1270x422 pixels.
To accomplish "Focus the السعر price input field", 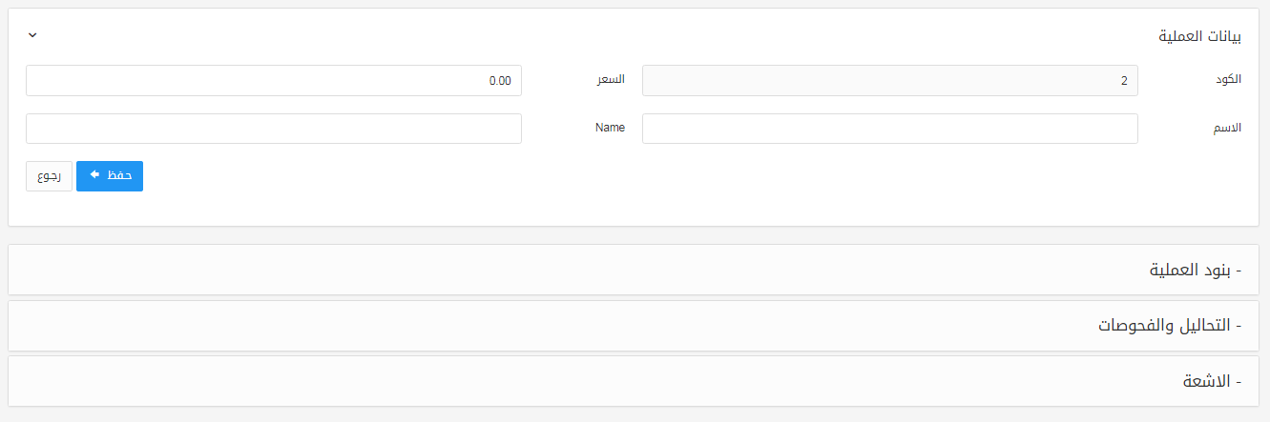I will click(x=273, y=81).
